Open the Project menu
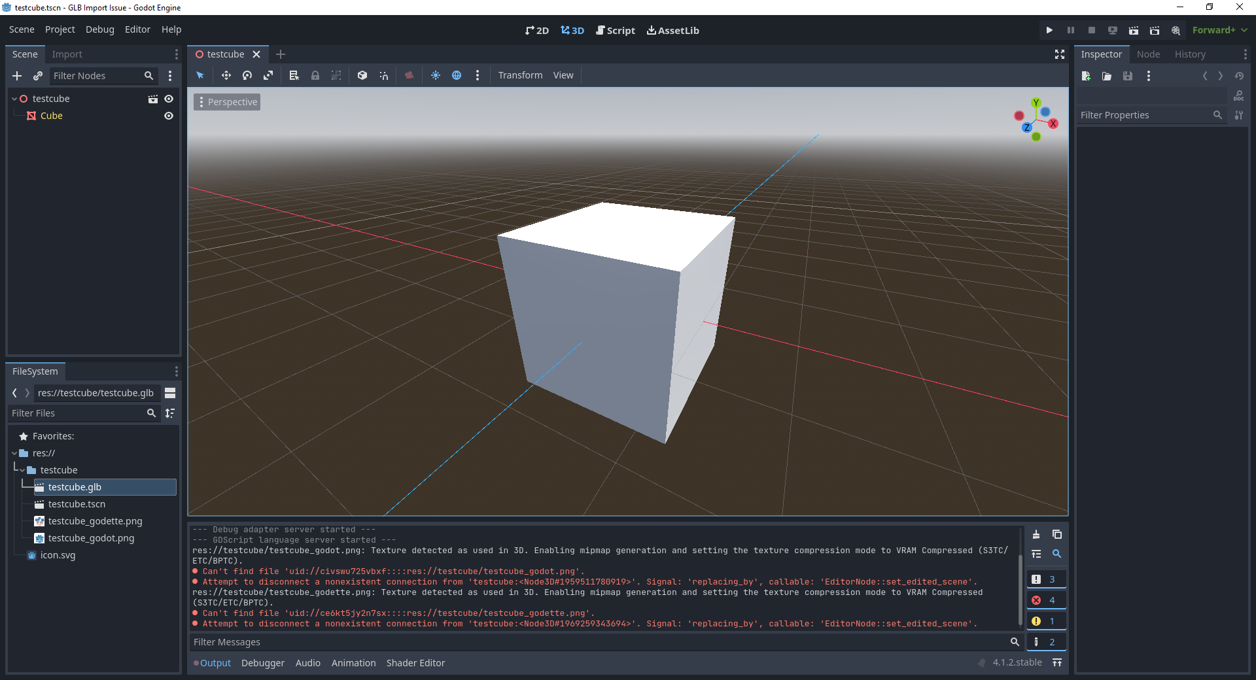The height and width of the screenshot is (680, 1256). [x=60, y=29]
